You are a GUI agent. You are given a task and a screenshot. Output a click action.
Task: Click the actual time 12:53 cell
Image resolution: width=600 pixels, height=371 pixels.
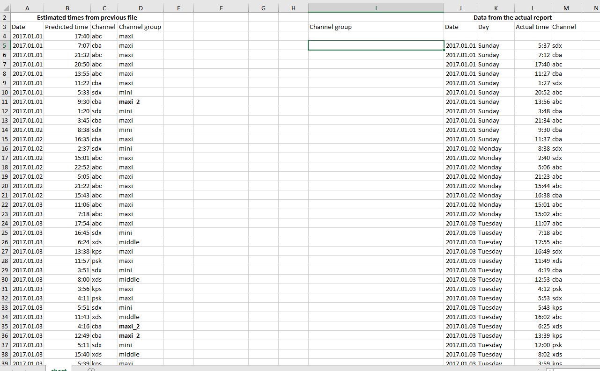[x=533, y=279]
